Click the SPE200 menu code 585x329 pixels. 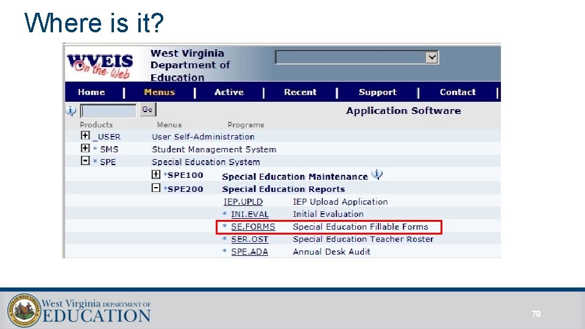point(185,189)
